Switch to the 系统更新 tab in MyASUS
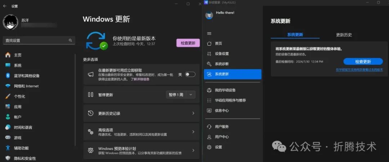 pyautogui.click(x=295, y=35)
